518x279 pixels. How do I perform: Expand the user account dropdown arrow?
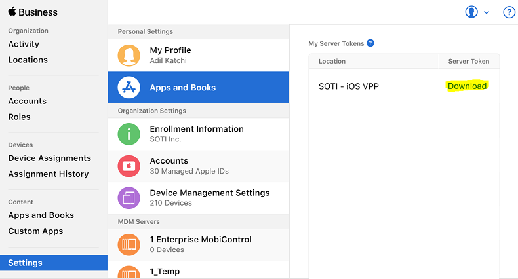[487, 12]
